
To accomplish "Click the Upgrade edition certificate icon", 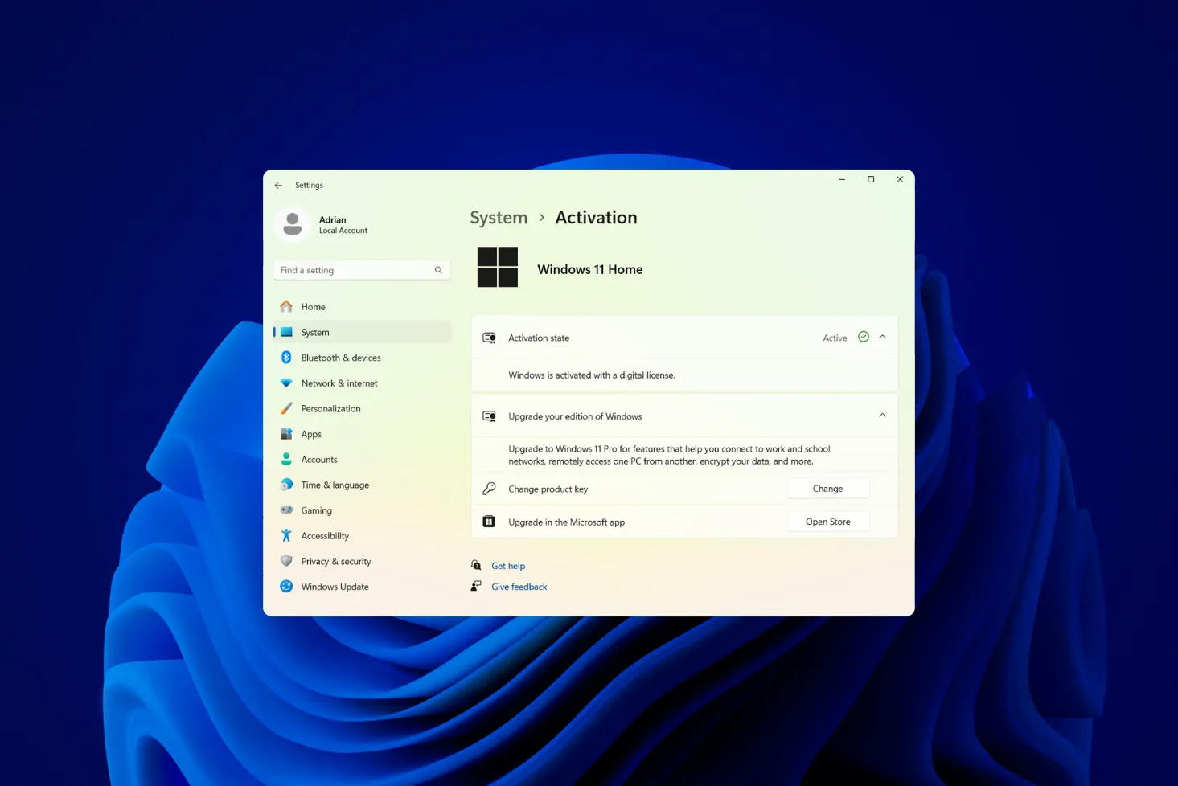I will (x=489, y=416).
